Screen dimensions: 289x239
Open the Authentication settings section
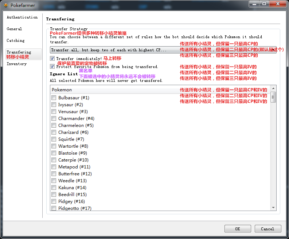coord(22,17)
